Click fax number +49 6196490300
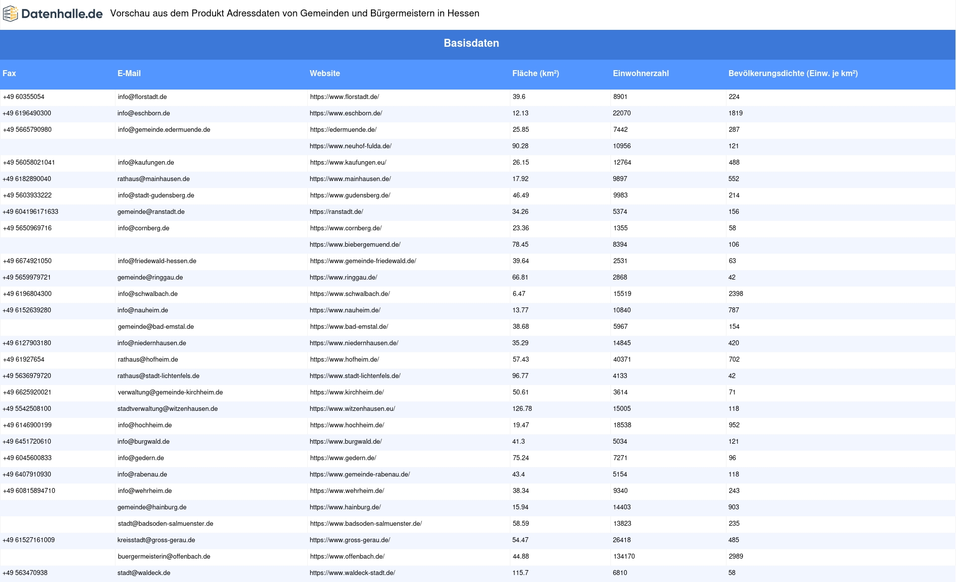Viewport: 956px width, 582px height. (27, 113)
